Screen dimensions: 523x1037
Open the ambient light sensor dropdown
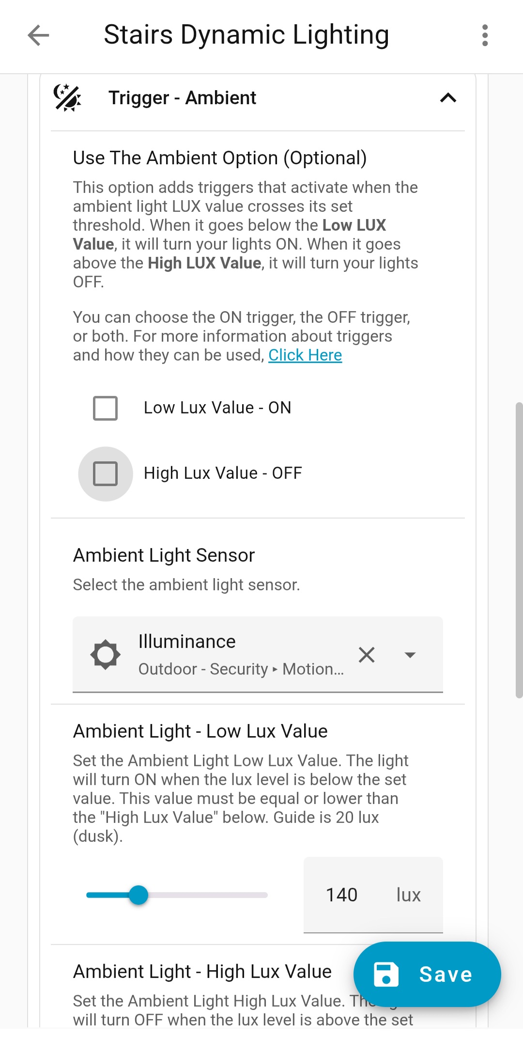tap(410, 655)
